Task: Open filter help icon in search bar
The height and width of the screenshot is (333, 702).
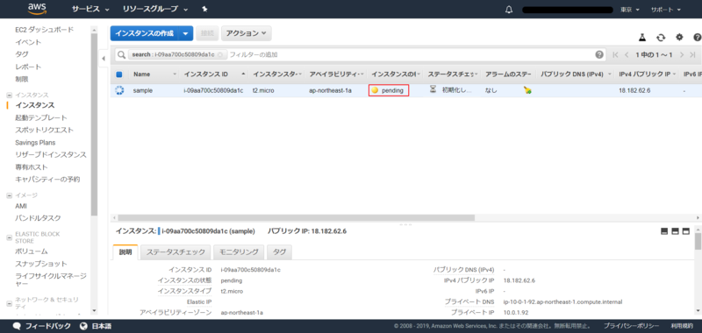Action: (599, 54)
